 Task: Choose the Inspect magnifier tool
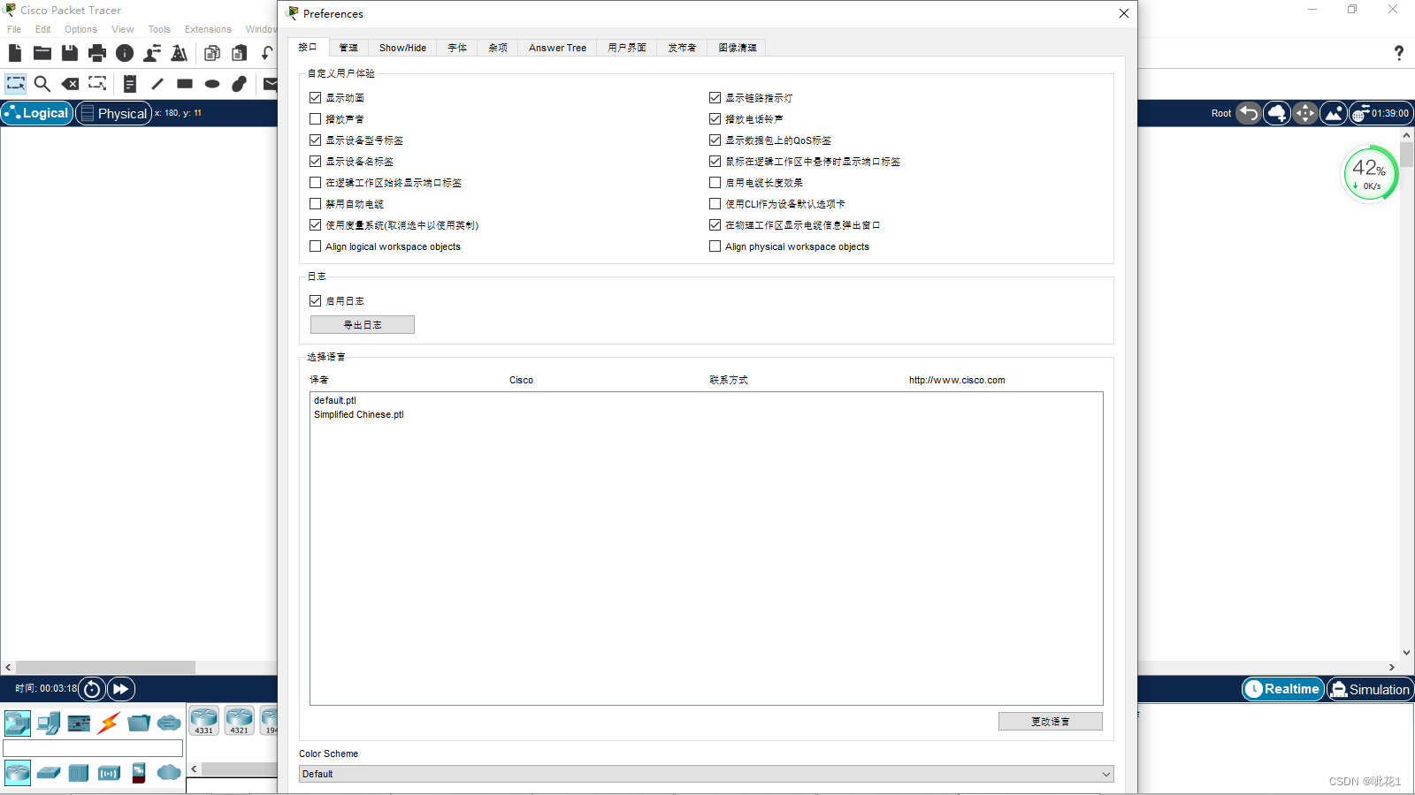click(42, 84)
